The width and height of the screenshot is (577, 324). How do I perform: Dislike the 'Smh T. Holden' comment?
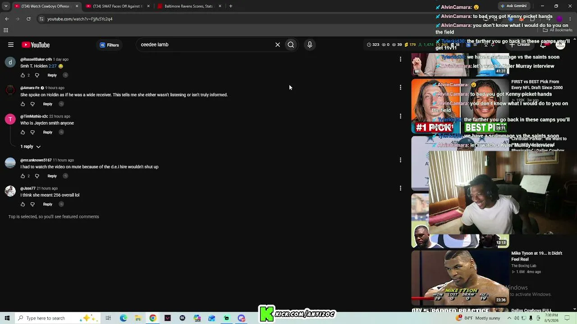tap(37, 75)
